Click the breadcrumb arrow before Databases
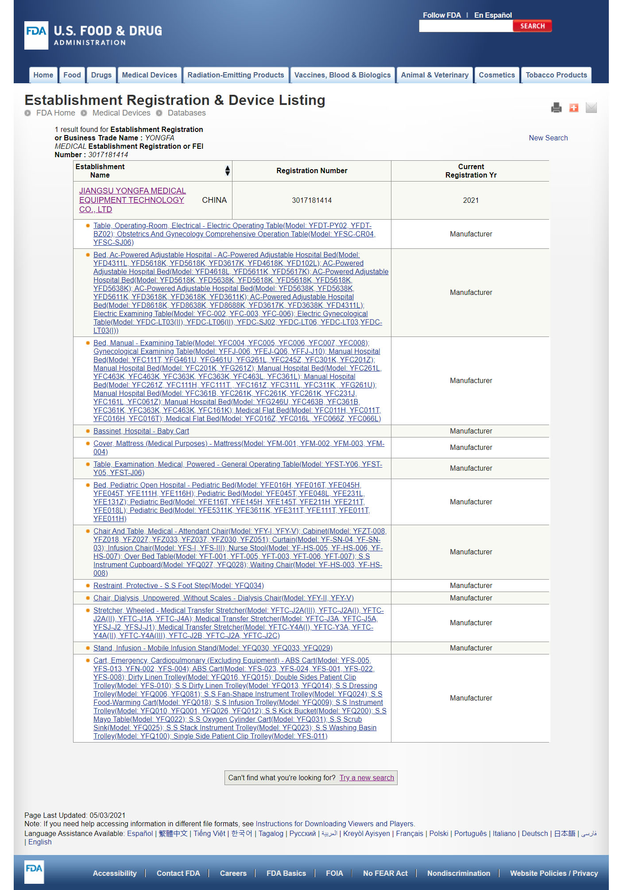This screenshot has height=890, width=623. (x=159, y=113)
